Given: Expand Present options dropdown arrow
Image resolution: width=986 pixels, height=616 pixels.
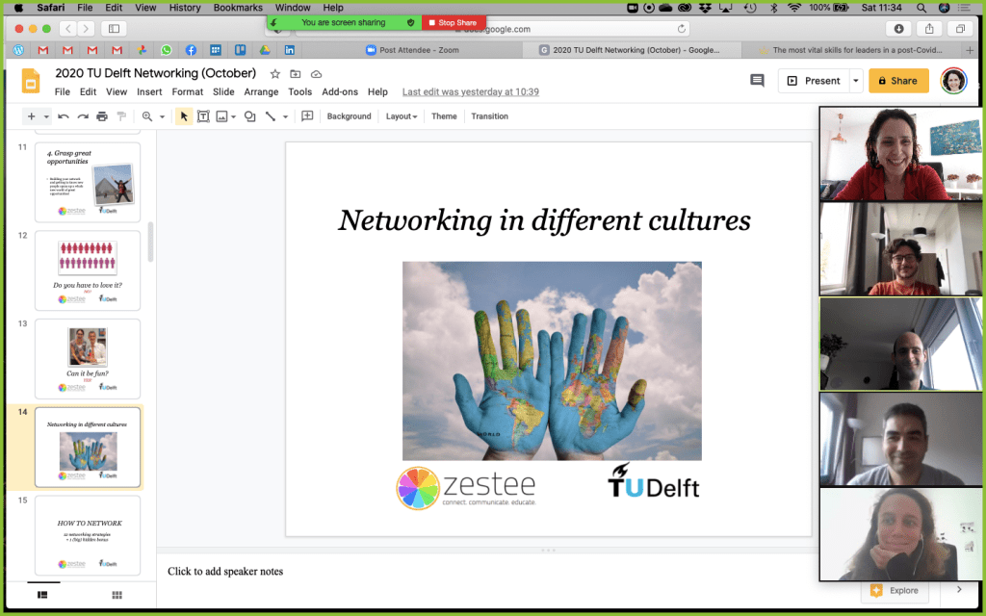Looking at the screenshot, I should [x=856, y=81].
